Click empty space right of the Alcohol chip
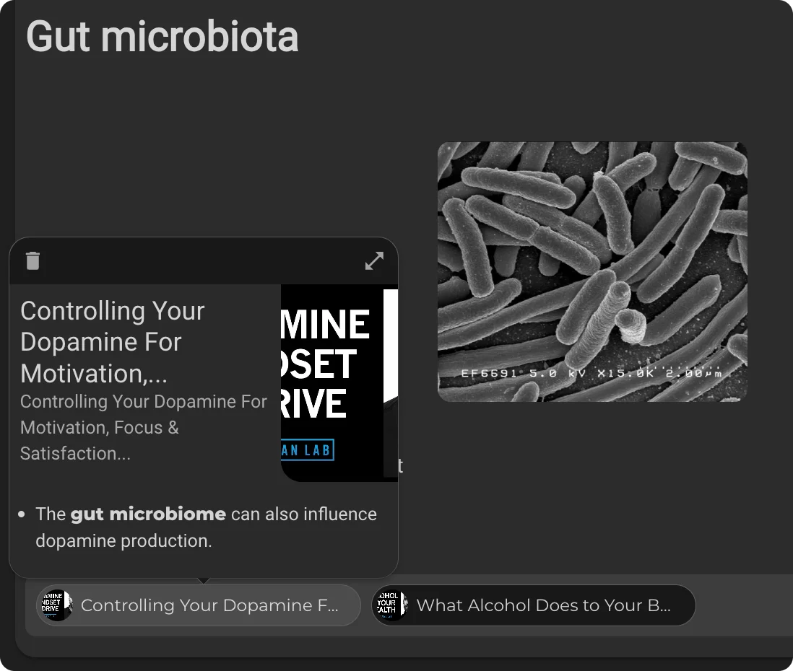 click(744, 605)
